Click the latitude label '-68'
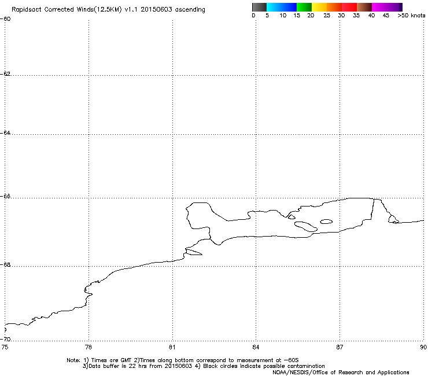This screenshot has width=428, height=376. click(5, 264)
